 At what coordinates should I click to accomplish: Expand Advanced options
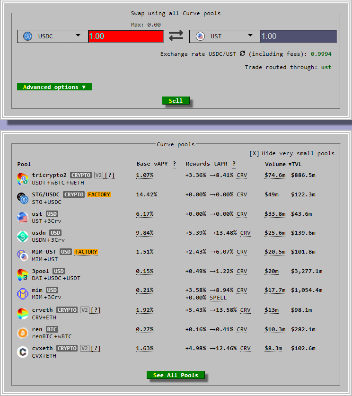(x=54, y=87)
